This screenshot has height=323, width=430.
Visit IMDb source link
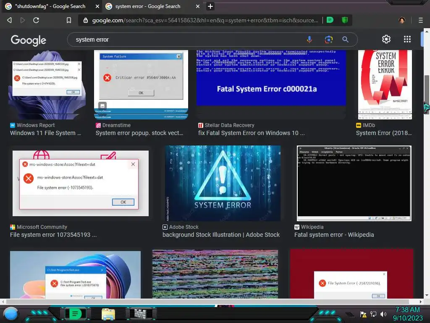[x=369, y=125]
